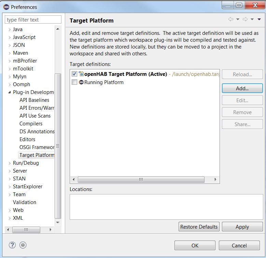Click the tree vertical scrollbar down arrow
Screen dimensions: 266x258
58,222
